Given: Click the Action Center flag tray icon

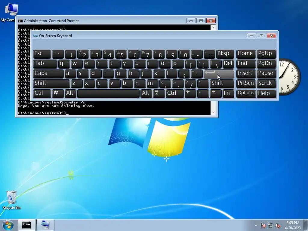Looking at the screenshot, I should click(263, 225).
